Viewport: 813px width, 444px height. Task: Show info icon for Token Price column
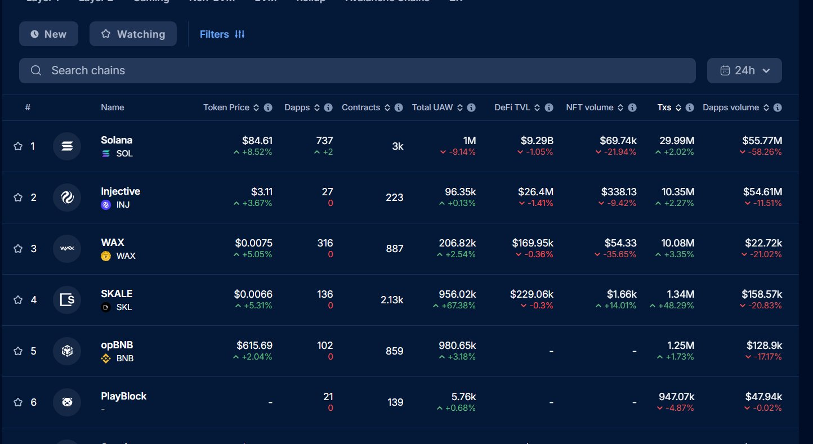(x=268, y=107)
